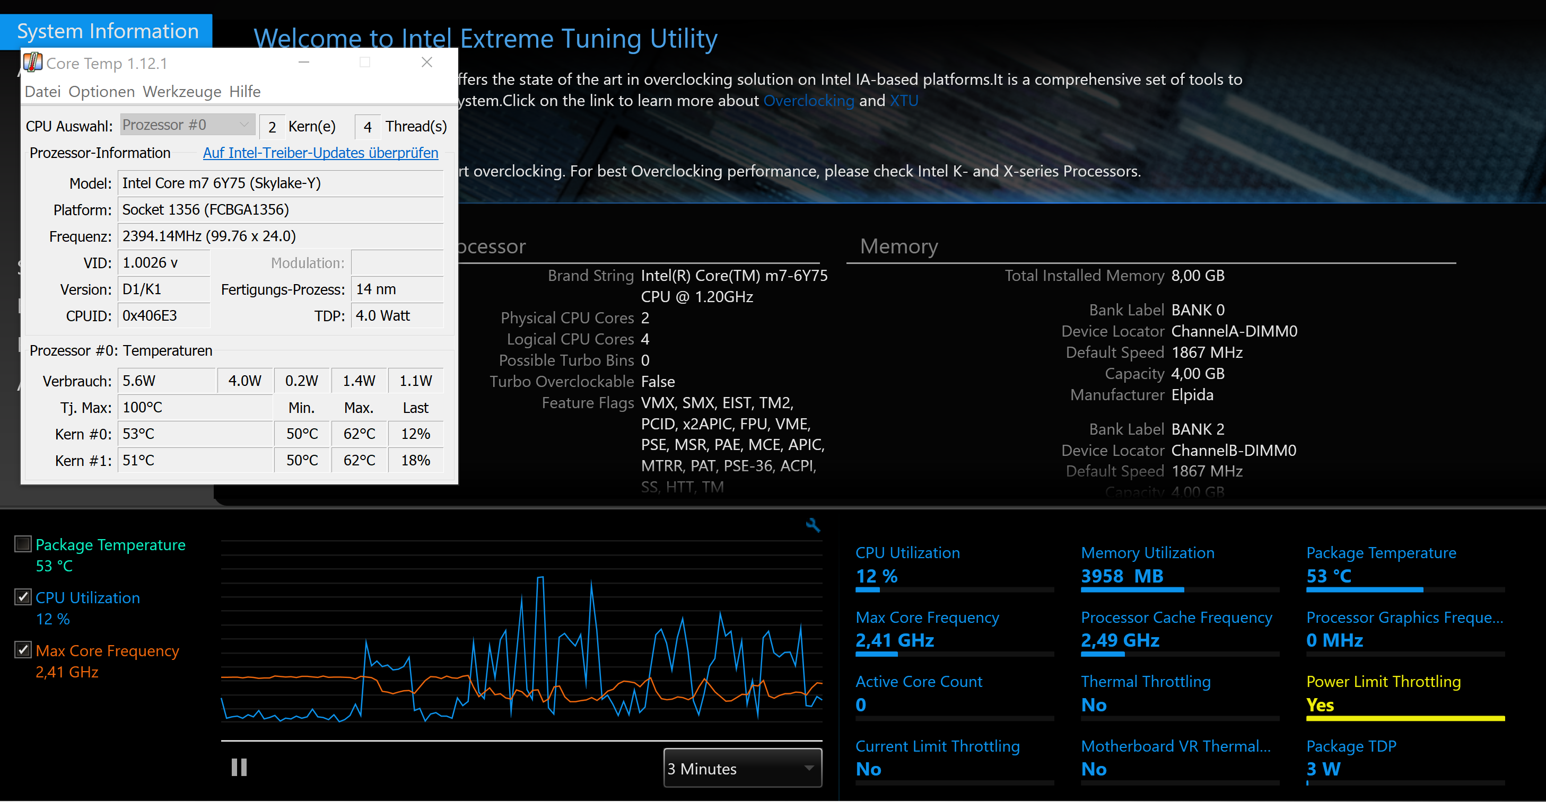Open the 3 Minutes time range dropdown
1546x802 pixels.
pyautogui.click(x=743, y=768)
